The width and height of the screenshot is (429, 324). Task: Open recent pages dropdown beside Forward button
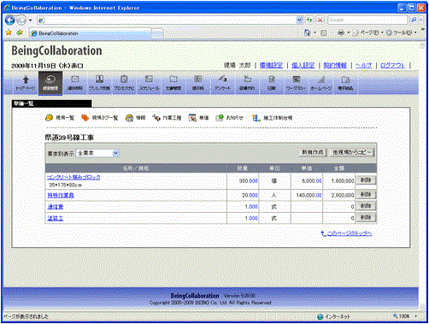30,21
